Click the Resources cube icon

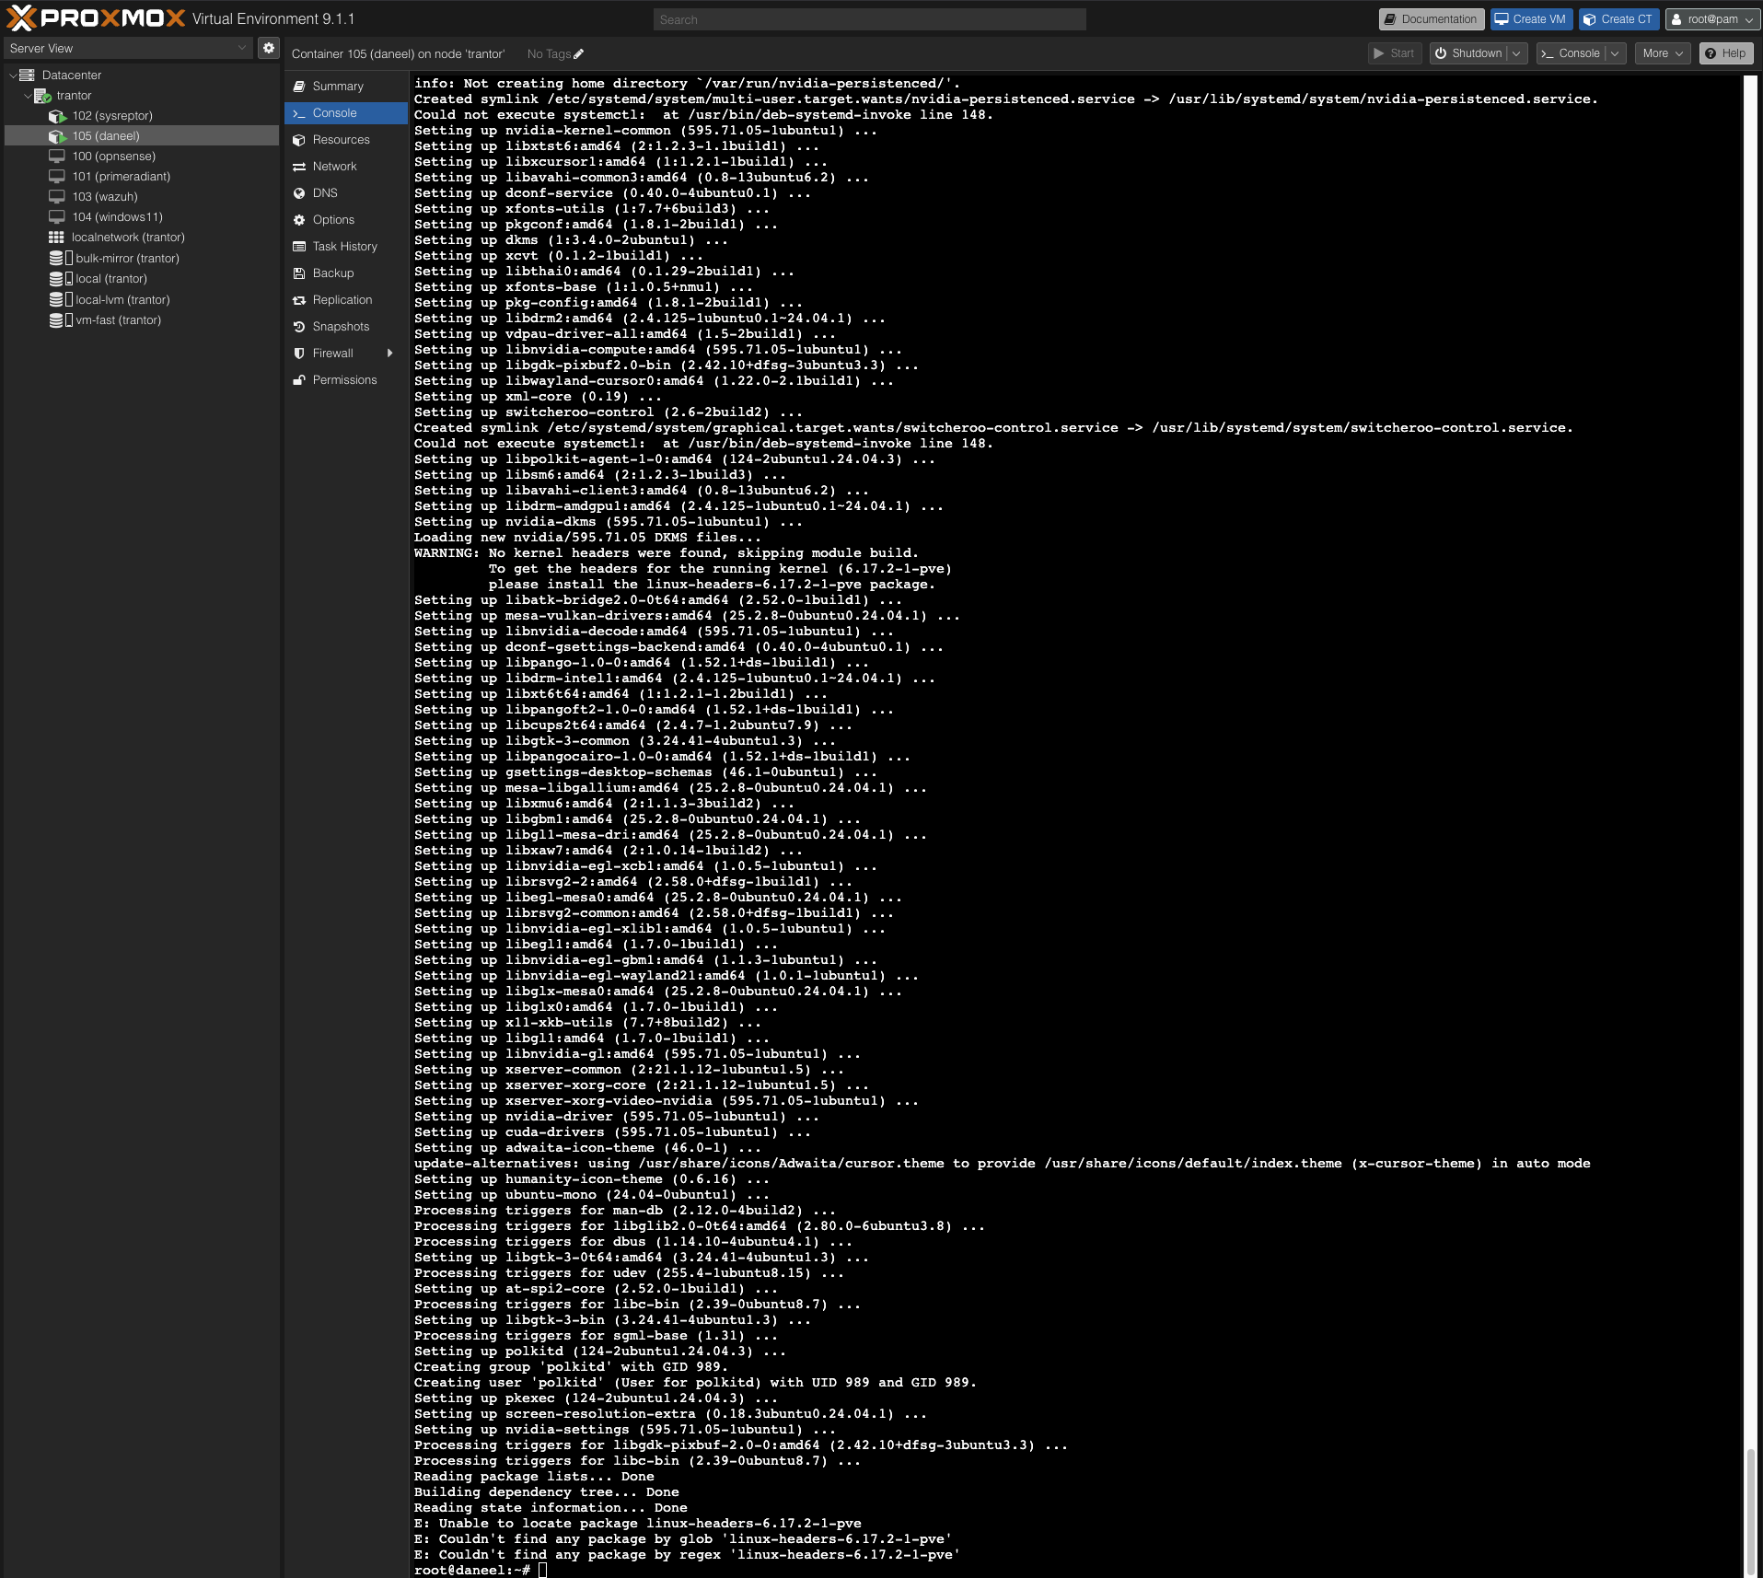[299, 140]
